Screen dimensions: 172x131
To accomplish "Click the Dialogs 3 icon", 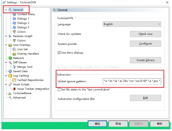I will click(x=14, y=27).
